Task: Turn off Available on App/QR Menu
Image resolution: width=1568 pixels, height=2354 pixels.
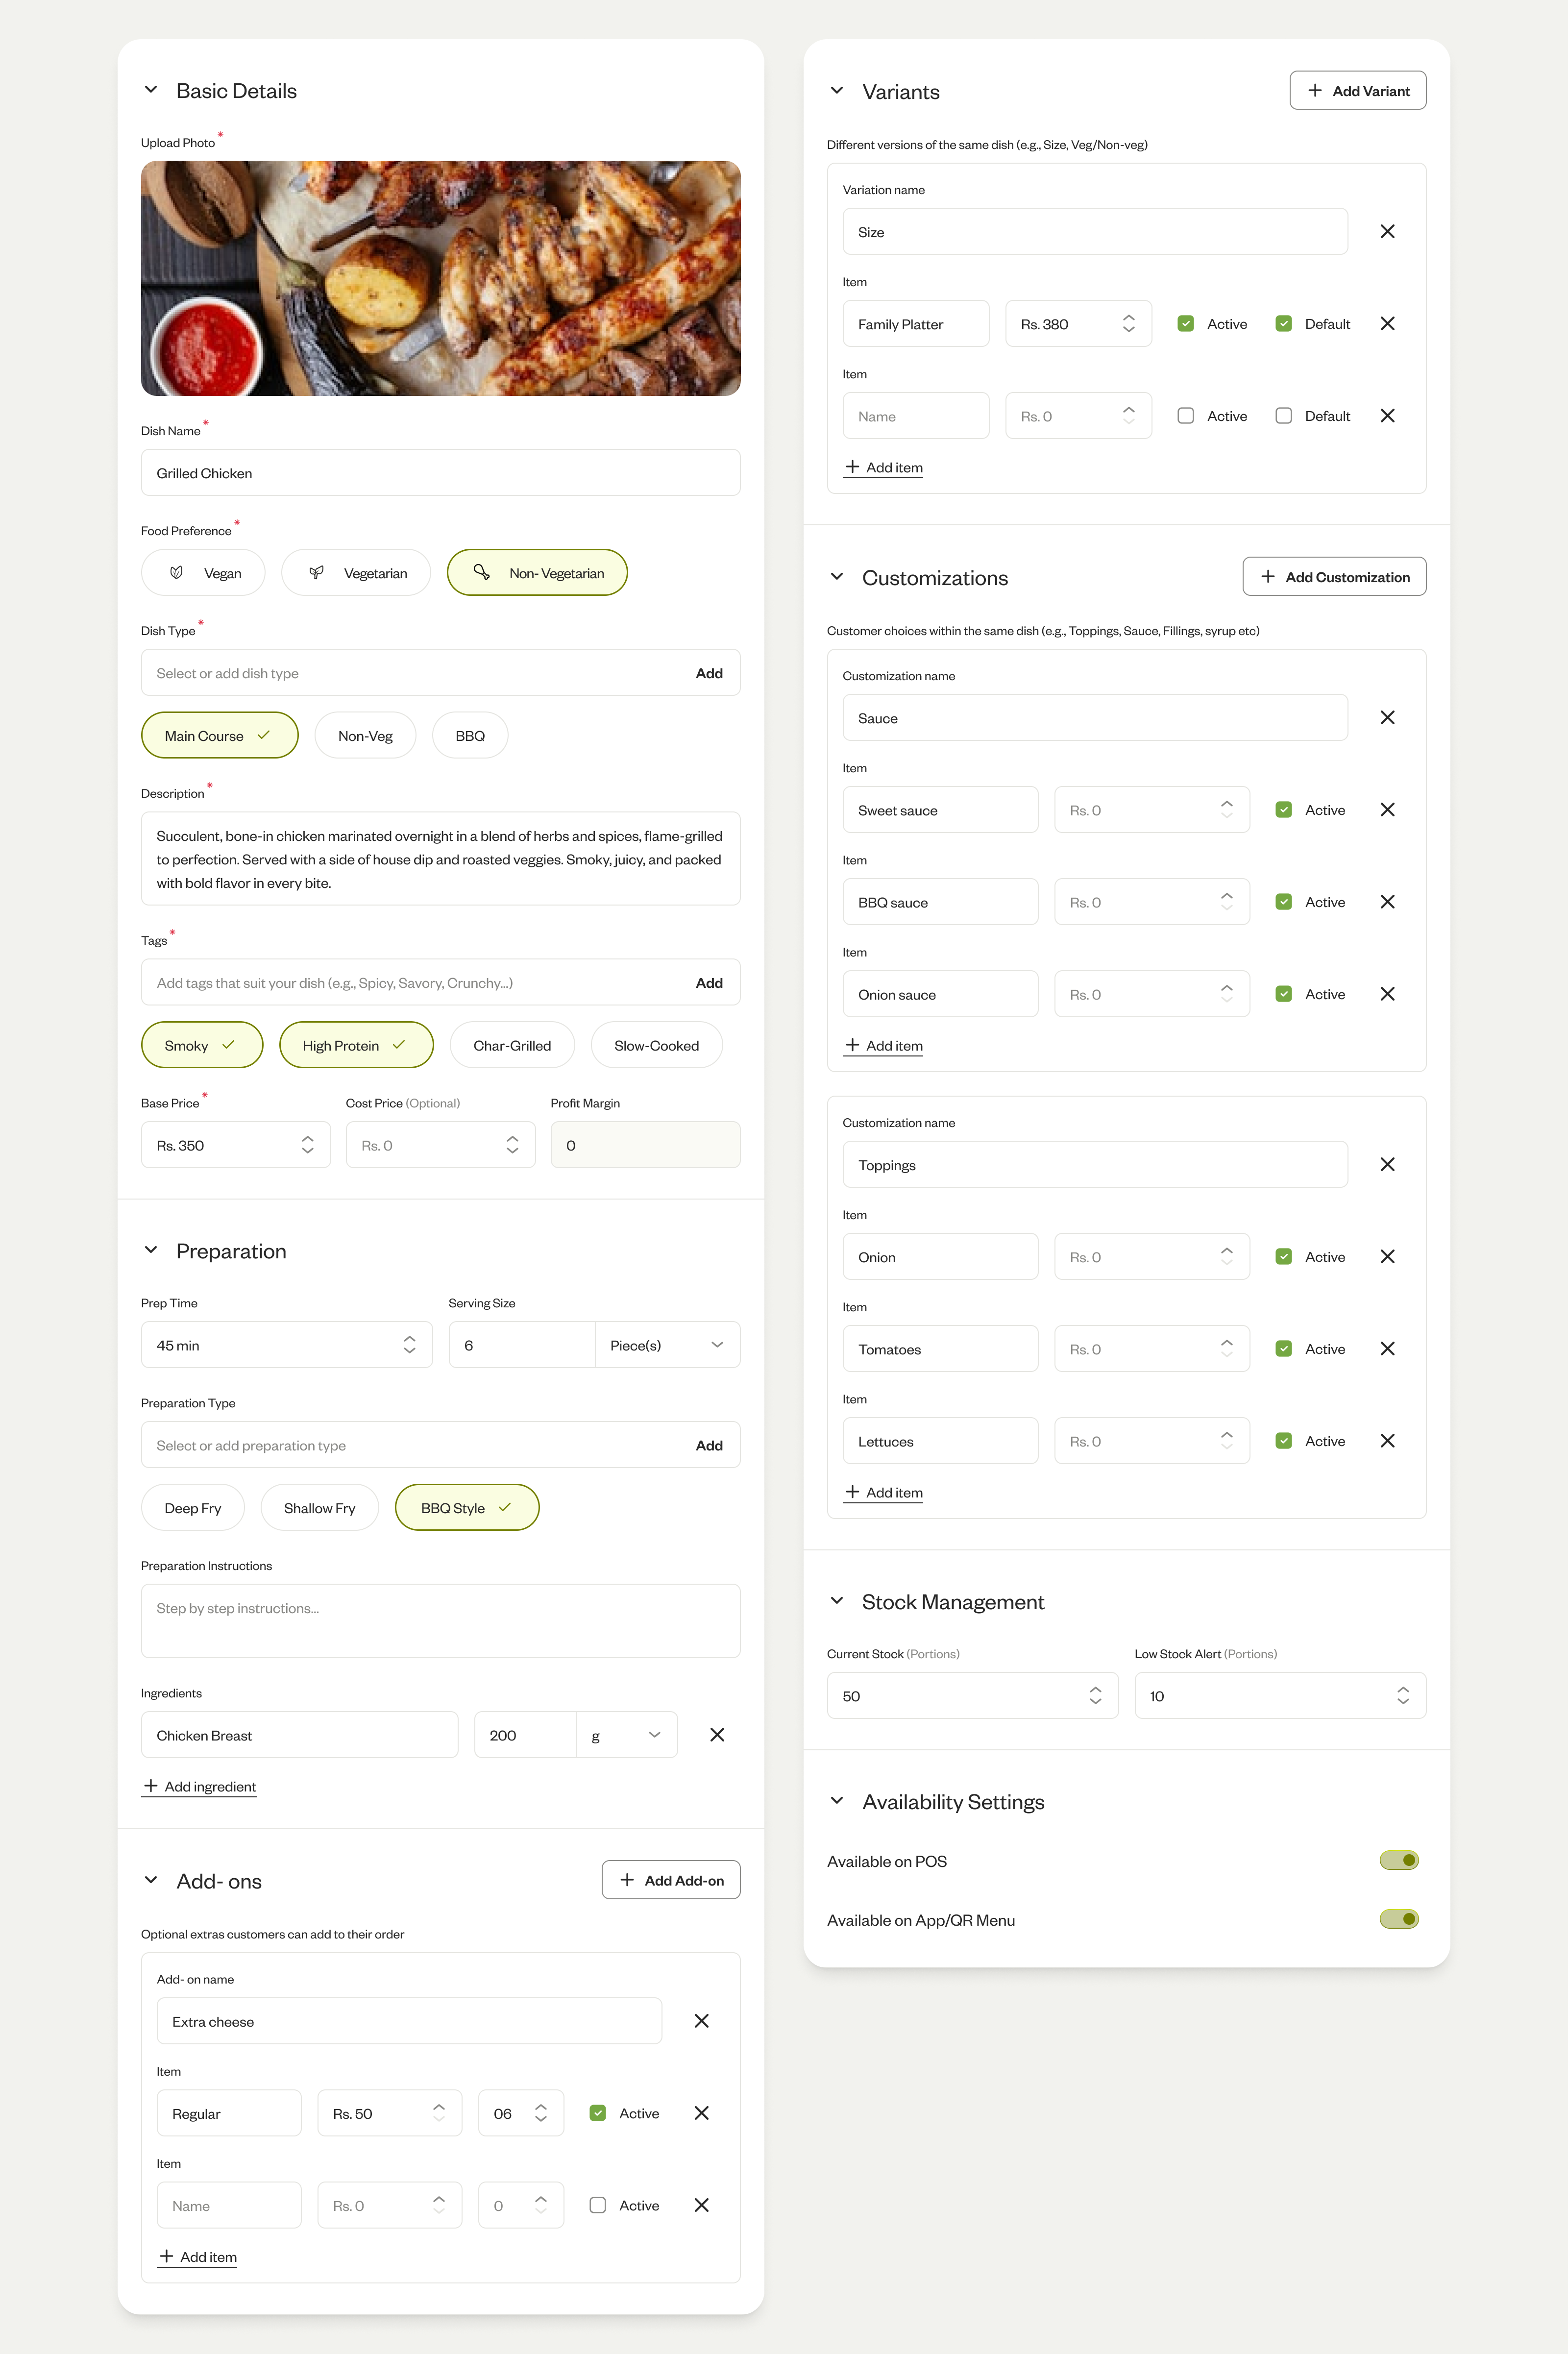Action: click(1399, 1920)
